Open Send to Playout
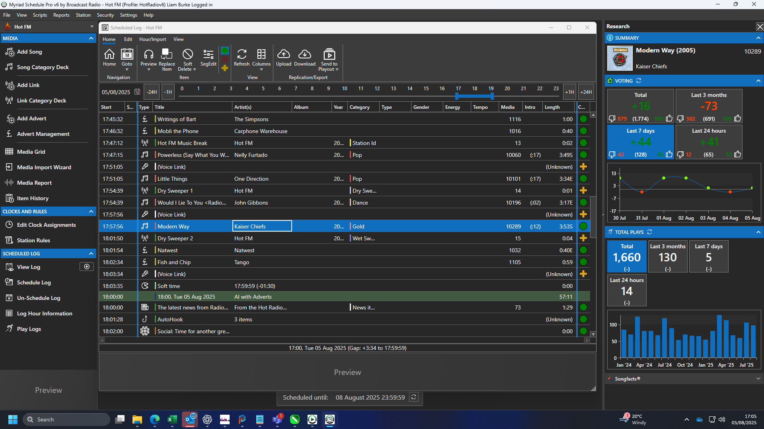The width and height of the screenshot is (764, 429). [328, 58]
